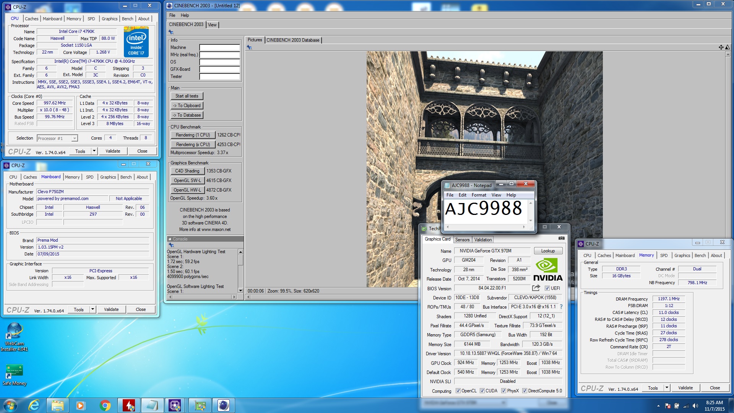Viewport: 734px width, 413px height.
Task: Click the power plug tray icon
Action: (677, 406)
